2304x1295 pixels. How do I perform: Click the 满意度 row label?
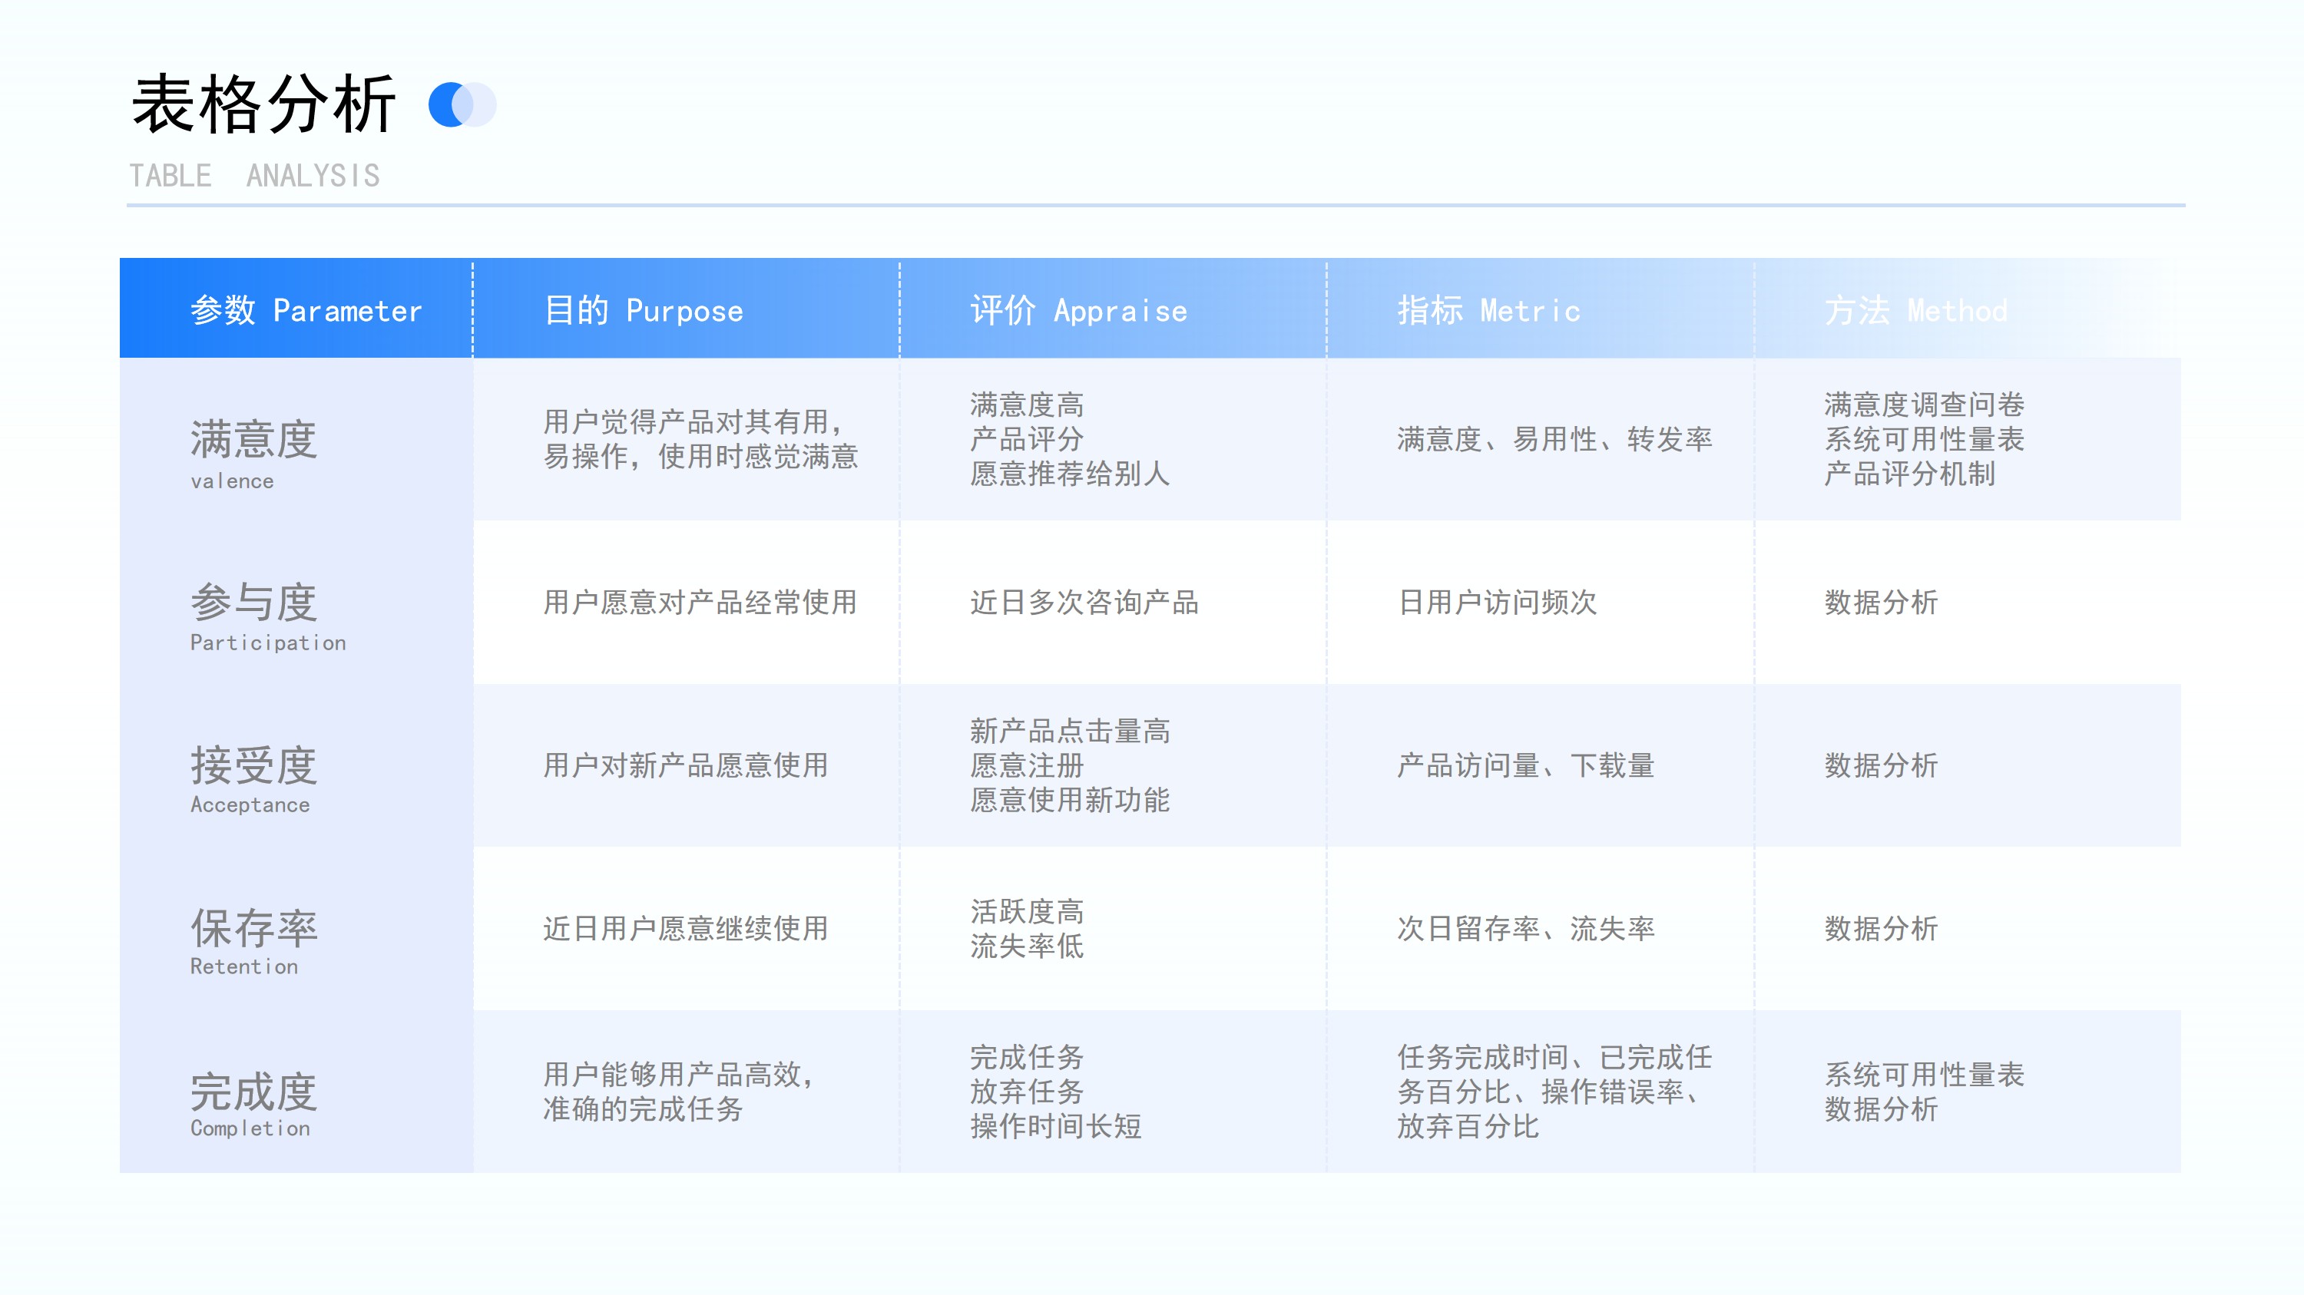(x=254, y=439)
